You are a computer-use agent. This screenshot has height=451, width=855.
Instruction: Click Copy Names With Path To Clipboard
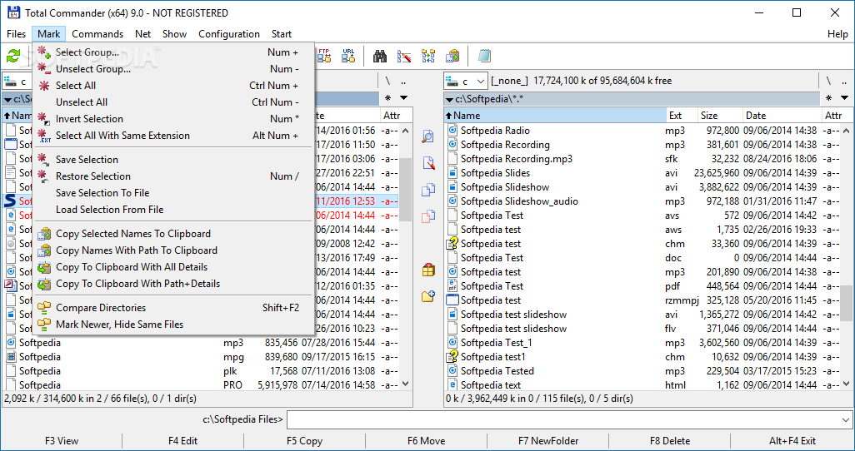tap(173, 250)
